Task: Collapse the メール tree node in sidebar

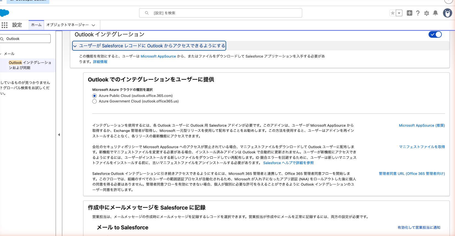Action: tap(1, 54)
